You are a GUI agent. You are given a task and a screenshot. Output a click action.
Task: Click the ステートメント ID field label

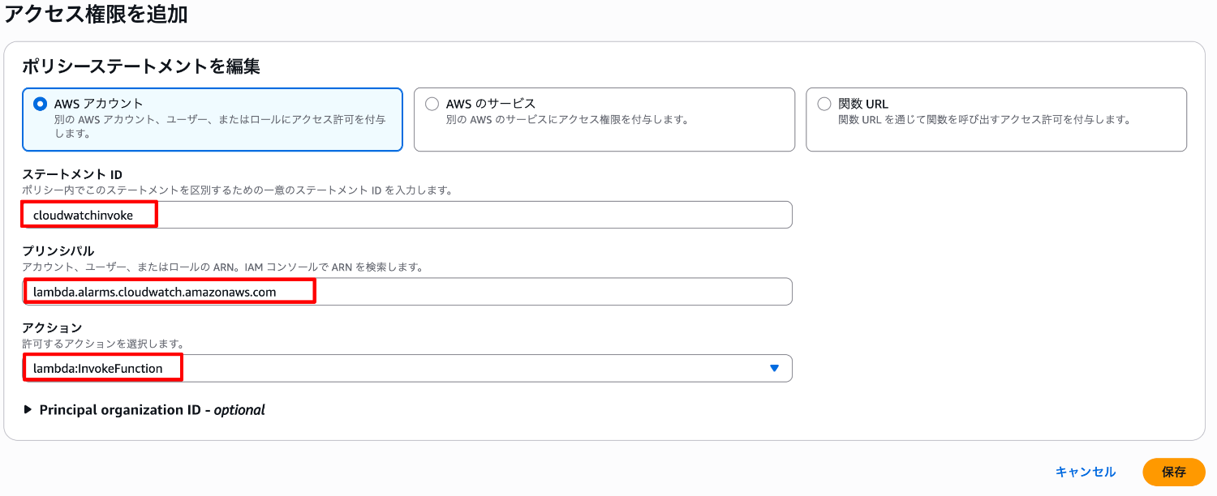72,174
